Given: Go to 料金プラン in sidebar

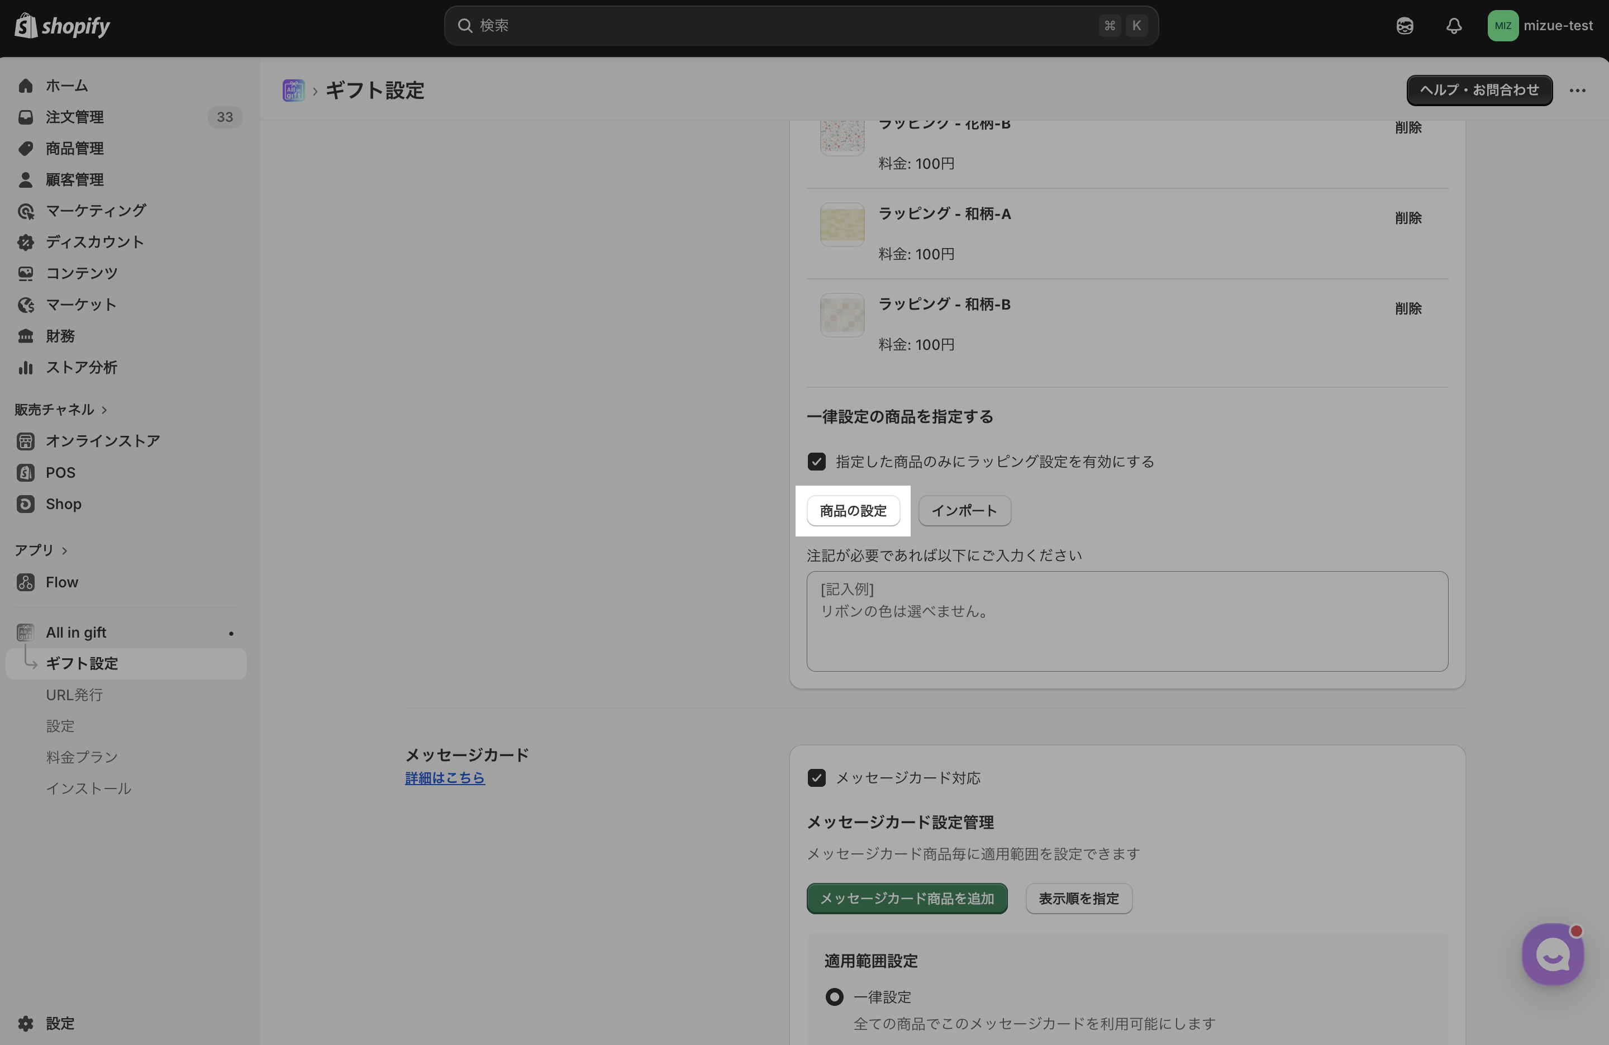Looking at the screenshot, I should [x=82, y=757].
